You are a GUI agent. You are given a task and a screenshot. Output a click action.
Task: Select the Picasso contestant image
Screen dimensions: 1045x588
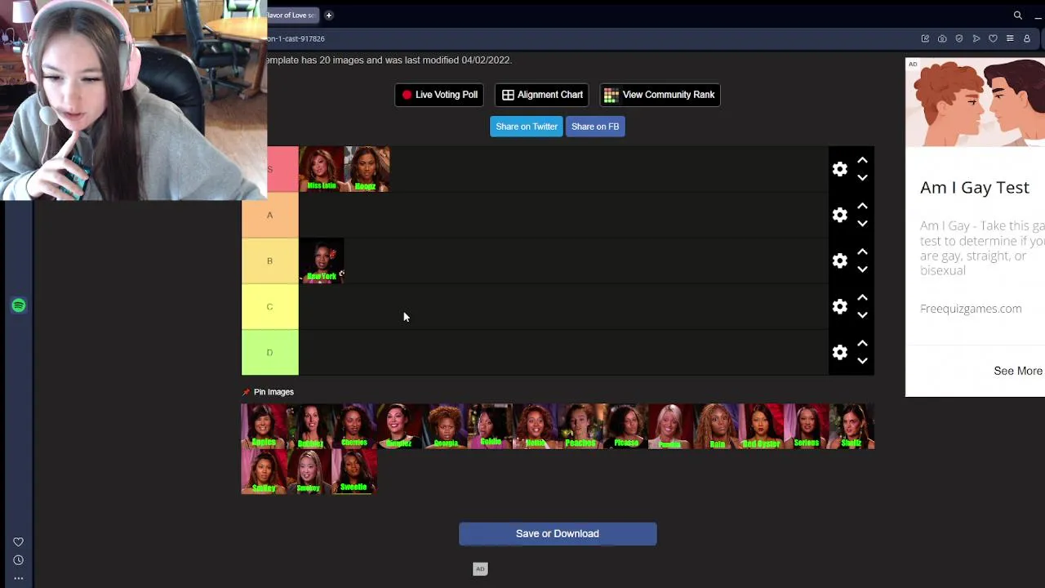click(x=625, y=426)
